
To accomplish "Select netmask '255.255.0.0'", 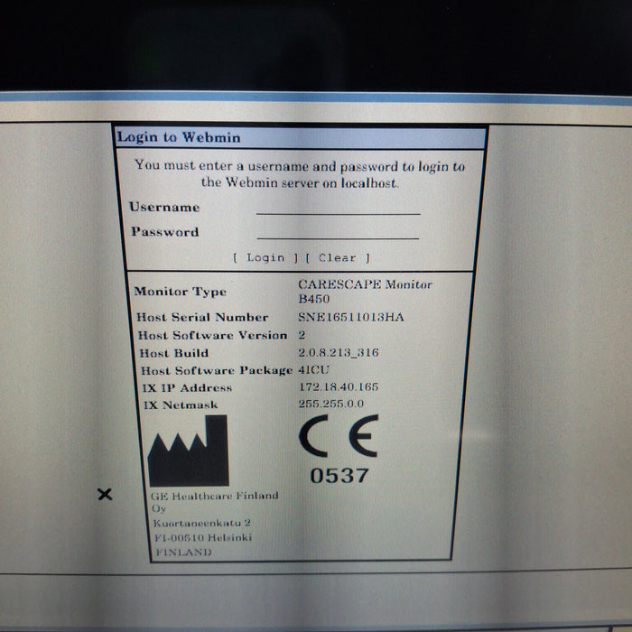I will coord(331,404).
